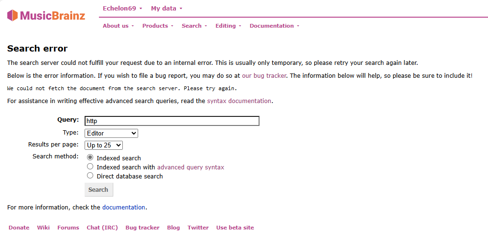This screenshot has width=488, height=250.
Task: Select the Indexed search radio button
Action: click(x=90, y=157)
